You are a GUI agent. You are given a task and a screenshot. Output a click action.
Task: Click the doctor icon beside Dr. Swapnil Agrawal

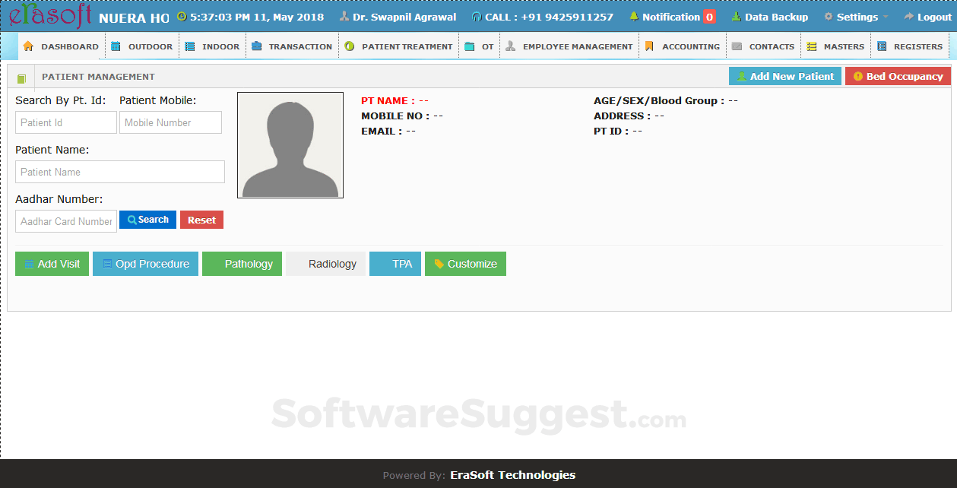(x=344, y=16)
